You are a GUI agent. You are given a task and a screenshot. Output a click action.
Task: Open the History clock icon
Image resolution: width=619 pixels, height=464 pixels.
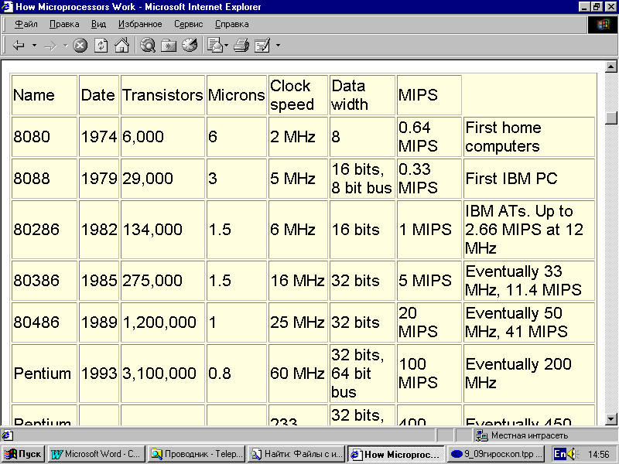(190, 46)
